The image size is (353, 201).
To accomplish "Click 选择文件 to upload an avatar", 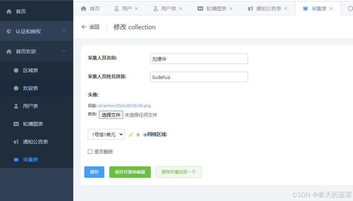I will tap(111, 115).
